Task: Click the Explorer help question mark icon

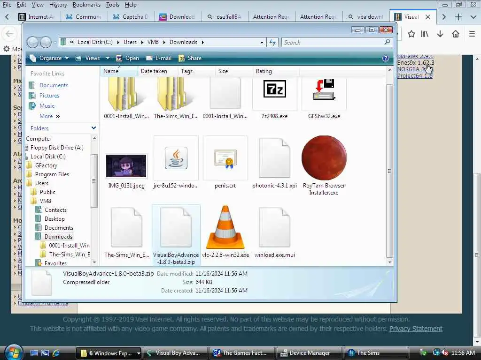Action: pos(386,58)
